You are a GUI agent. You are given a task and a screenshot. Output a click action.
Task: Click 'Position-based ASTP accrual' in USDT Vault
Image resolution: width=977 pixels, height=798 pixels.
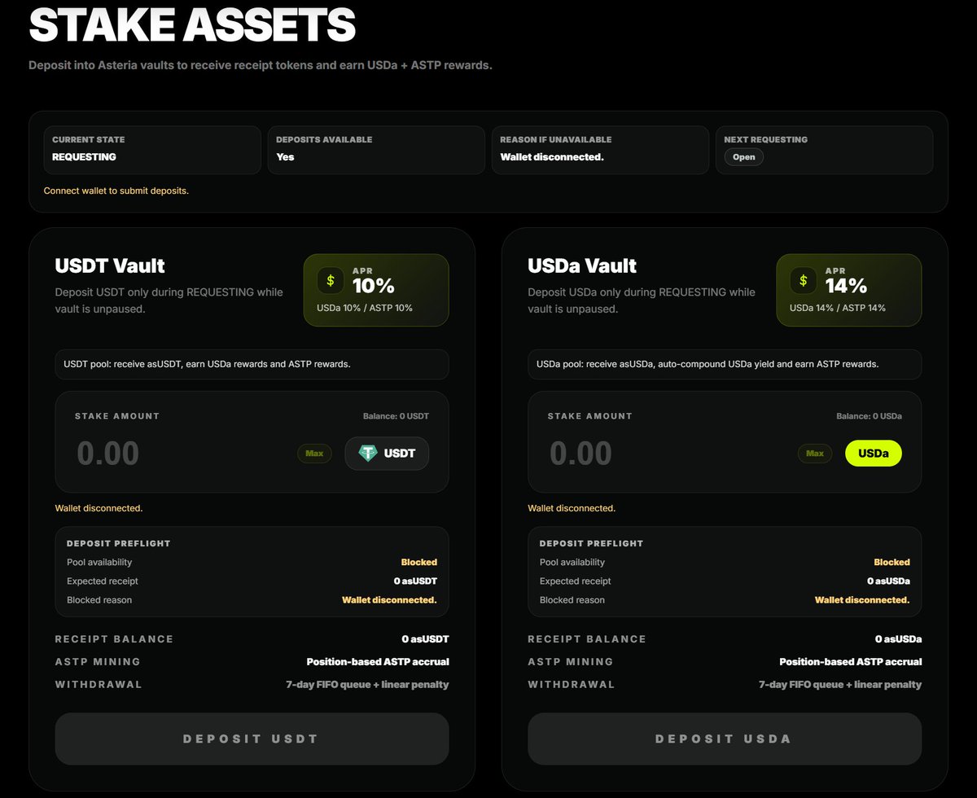378,662
